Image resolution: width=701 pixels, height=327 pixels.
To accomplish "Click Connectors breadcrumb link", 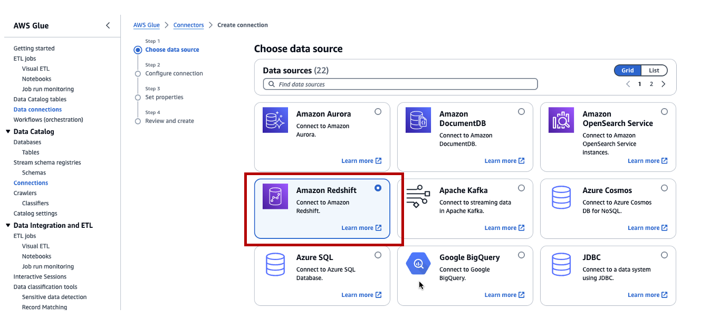I will 189,25.
